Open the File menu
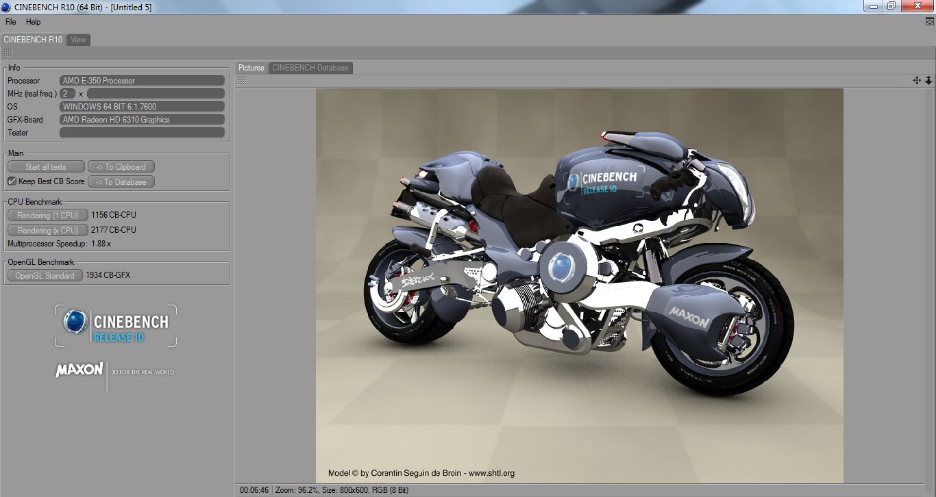Image resolution: width=936 pixels, height=497 pixels. click(x=10, y=22)
